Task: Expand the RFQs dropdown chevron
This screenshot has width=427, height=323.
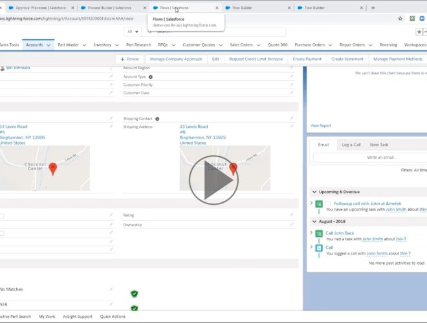Action: click(x=173, y=45)
